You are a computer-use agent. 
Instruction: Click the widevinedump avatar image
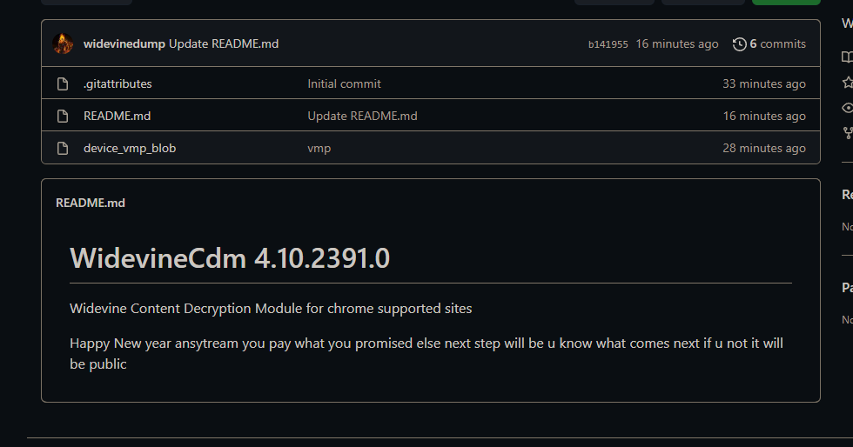pos(63,43)
